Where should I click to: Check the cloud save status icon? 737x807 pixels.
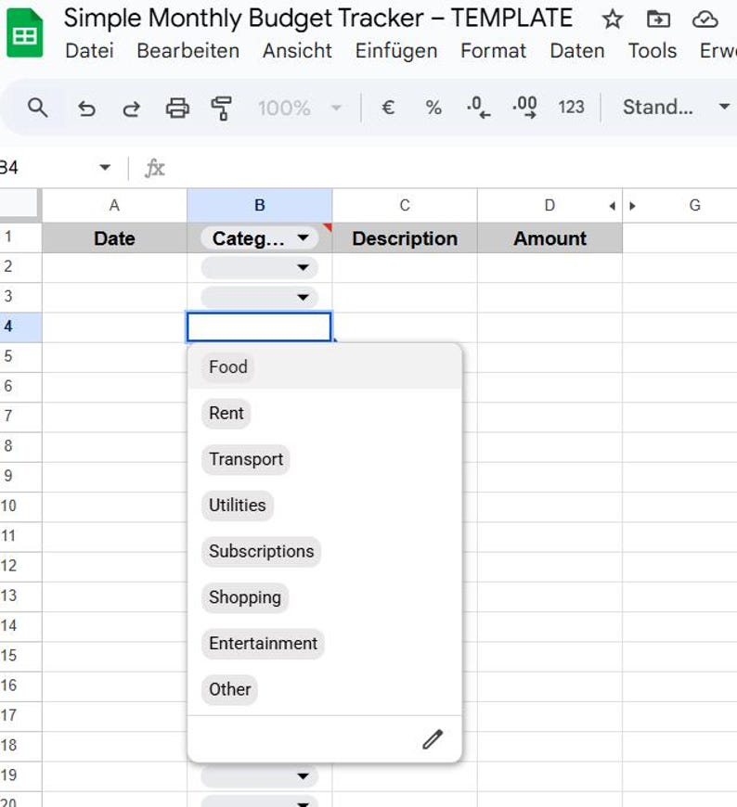705,19
